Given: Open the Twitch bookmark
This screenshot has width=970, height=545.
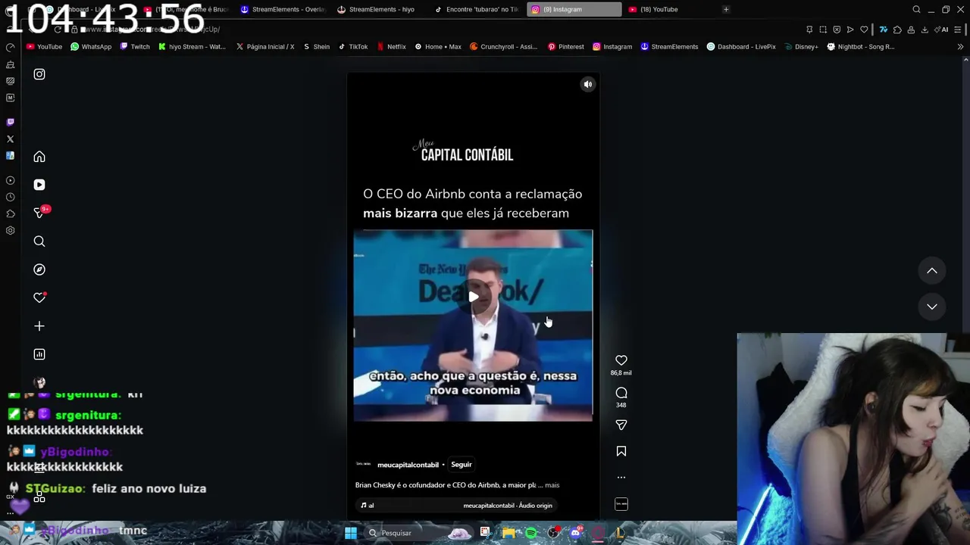Looking at the screenshot, I should point(135,47).
